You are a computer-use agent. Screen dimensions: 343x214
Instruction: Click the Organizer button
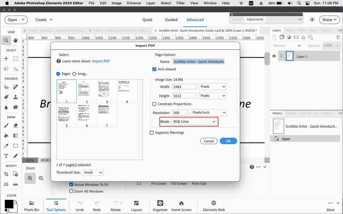tap(160, 206)
